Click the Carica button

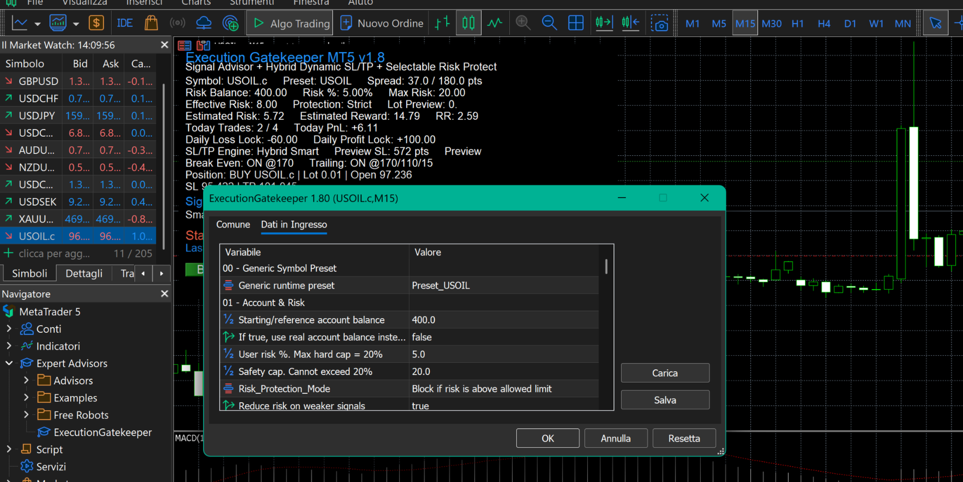[x=665, y=373]
